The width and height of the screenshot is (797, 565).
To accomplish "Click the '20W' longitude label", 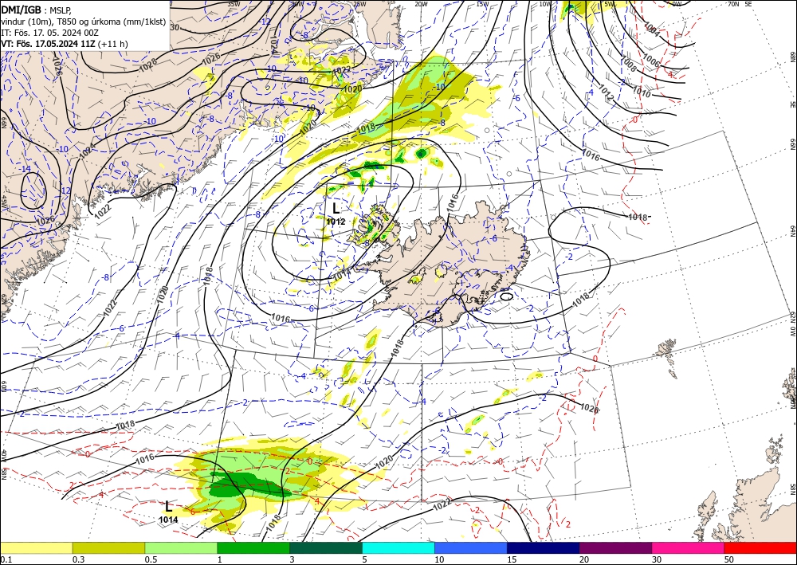I will click(421, 3).
